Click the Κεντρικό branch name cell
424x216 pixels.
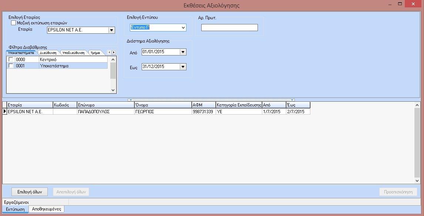[x=73, y=59]
